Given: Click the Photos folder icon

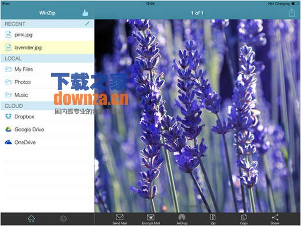Looking at the screenshot, I should tap(8, 82).
